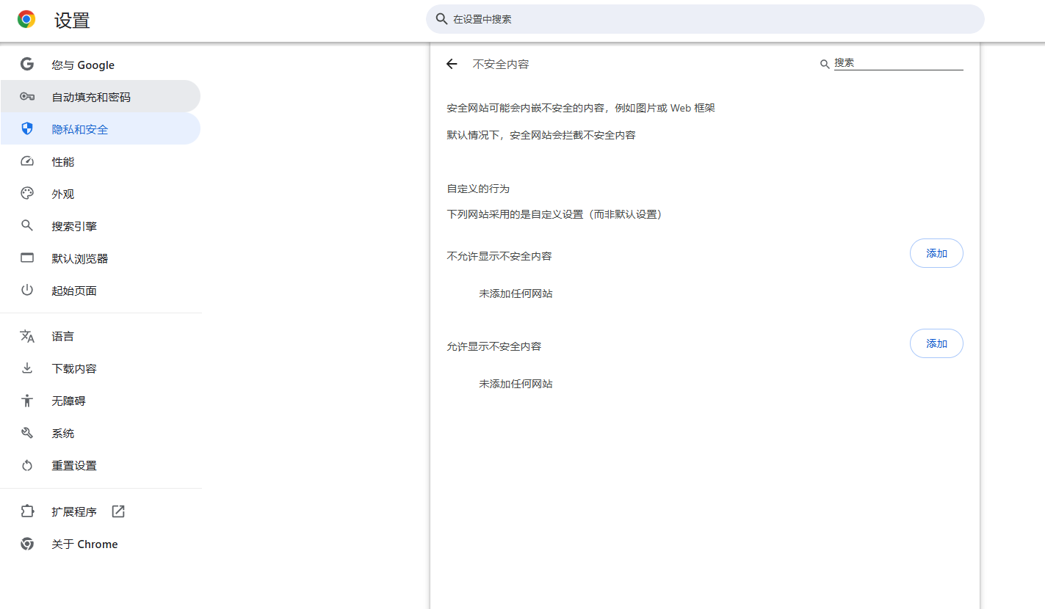Open 性能 settings section
The width and height of the screenshot is (1045, 609).
click(101, 161)
